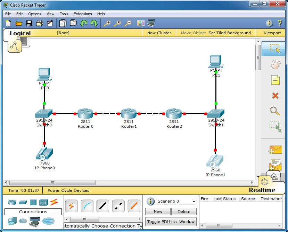Viewport: 288px width, 232px height.
Task: Click the yellow question mark help icon
Action: coord(280,23)
